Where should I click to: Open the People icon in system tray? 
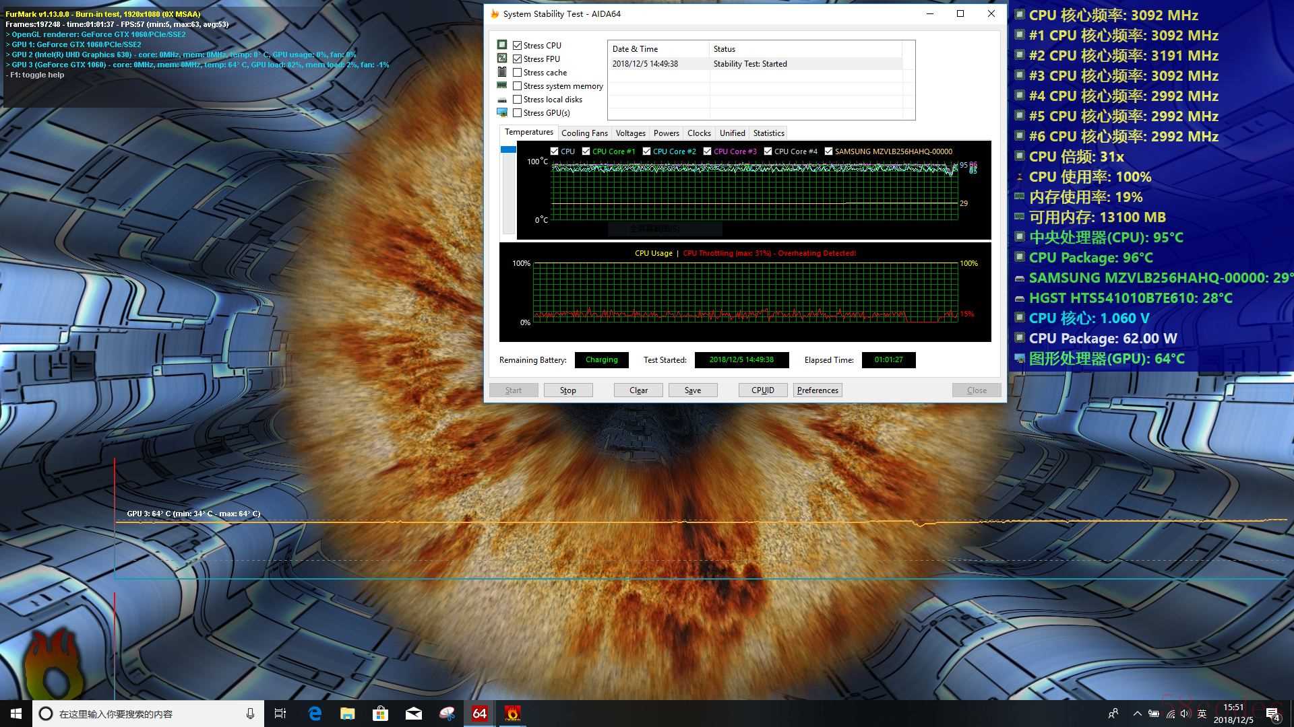[1113, 714]
